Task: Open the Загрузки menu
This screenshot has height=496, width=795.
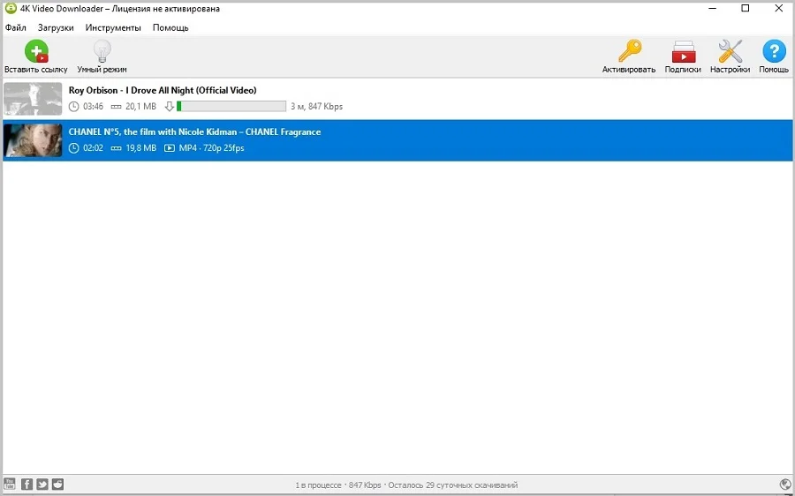Action: pos(56,27)
